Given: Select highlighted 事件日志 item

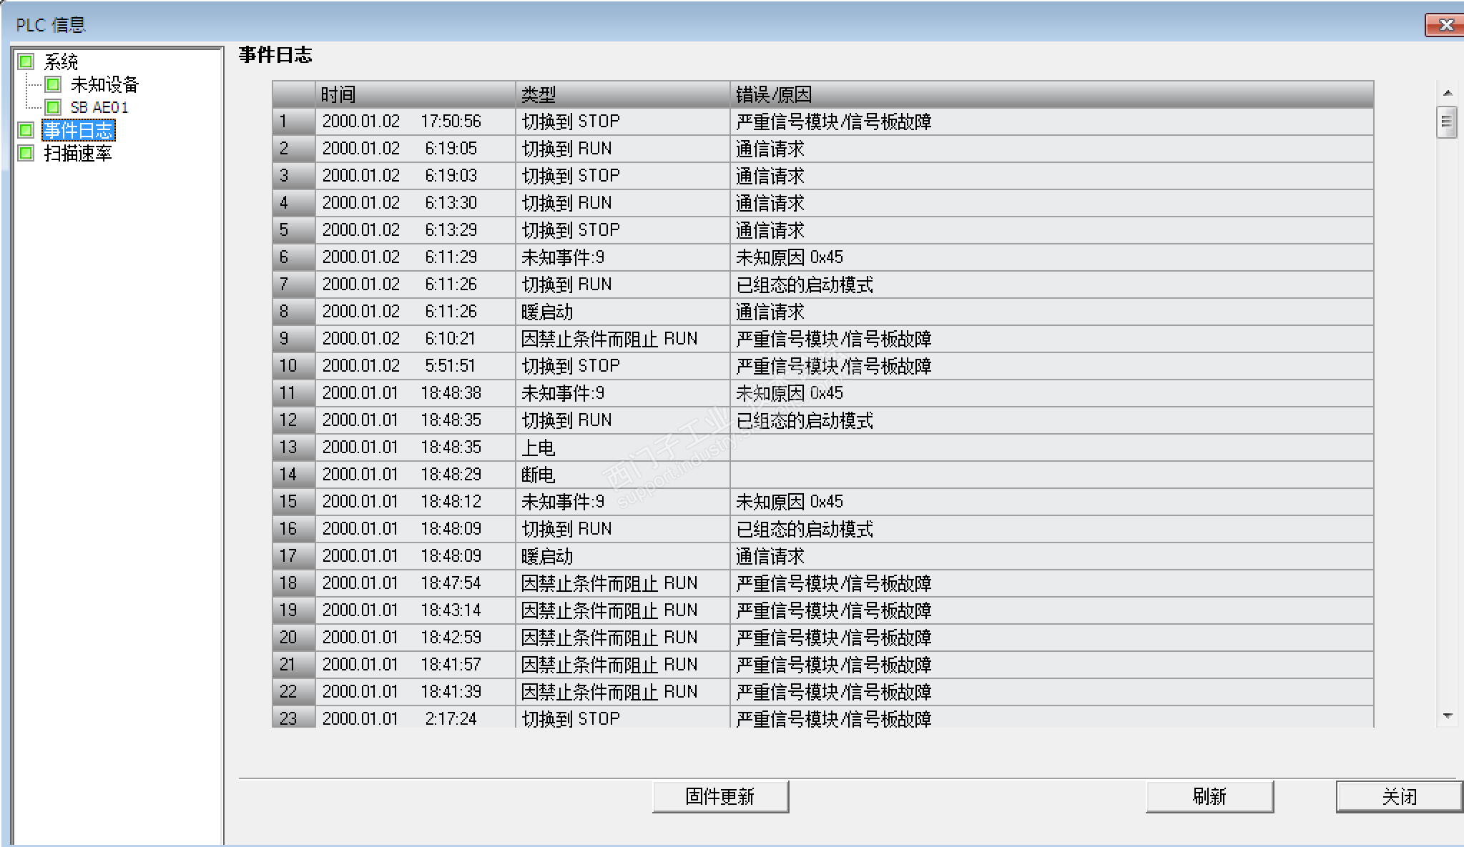Looking at the screenshot, I should click(78, 130).
